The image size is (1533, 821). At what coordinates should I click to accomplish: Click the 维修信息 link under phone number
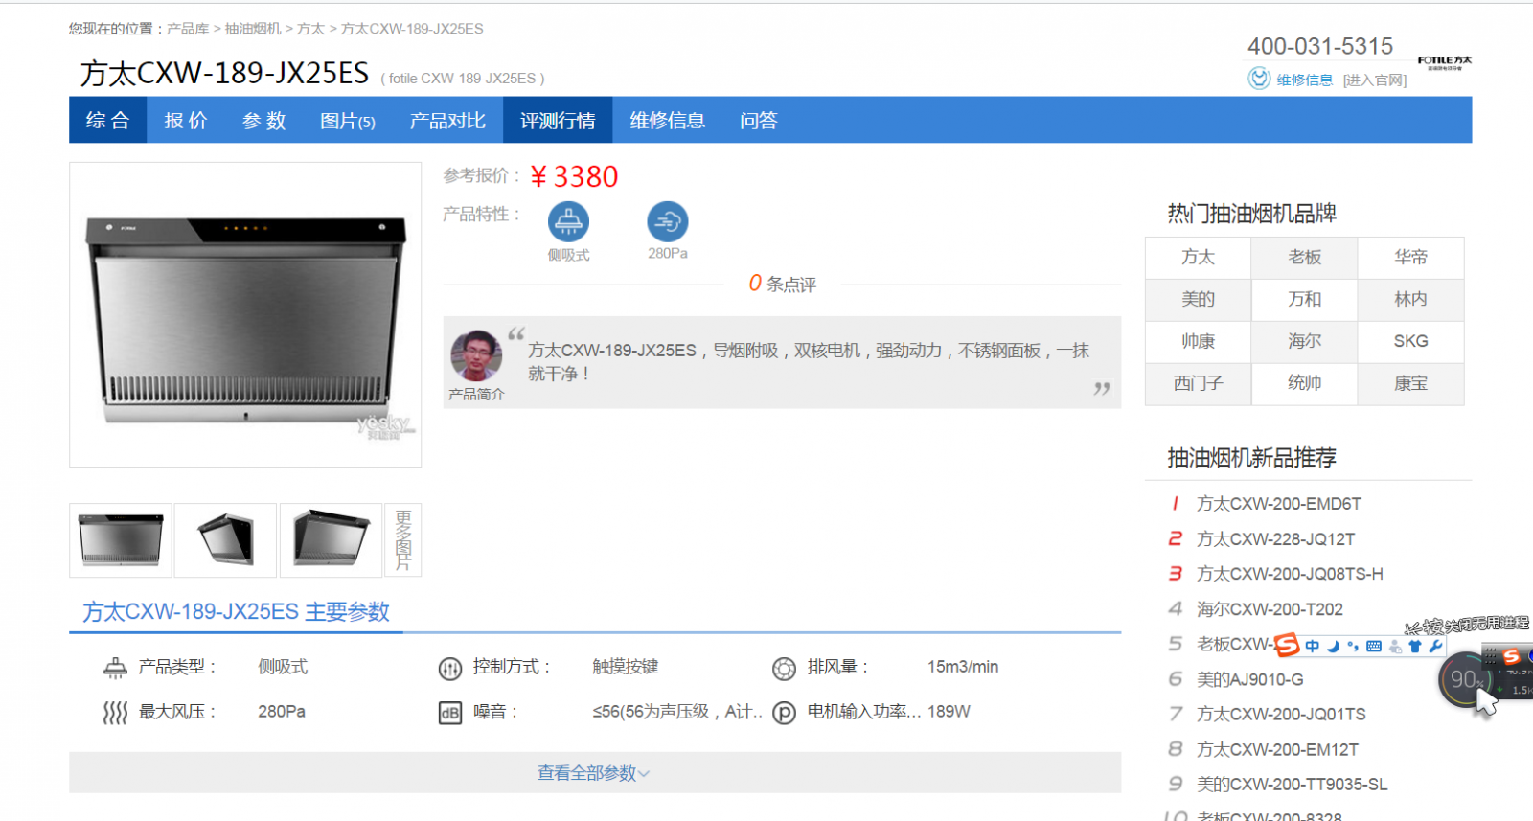coord(1304,80)
